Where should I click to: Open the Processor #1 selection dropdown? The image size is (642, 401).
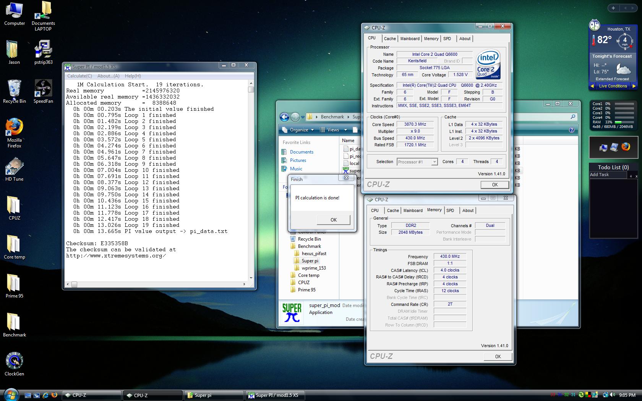[417, 162]
